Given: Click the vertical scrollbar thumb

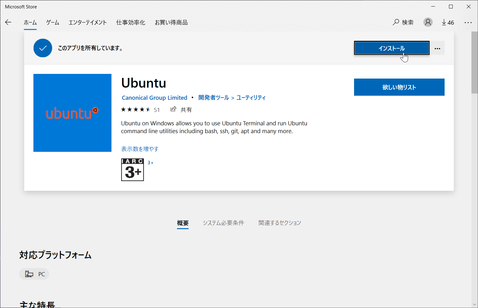Looking at the screenshot, I should coord(475,62).
